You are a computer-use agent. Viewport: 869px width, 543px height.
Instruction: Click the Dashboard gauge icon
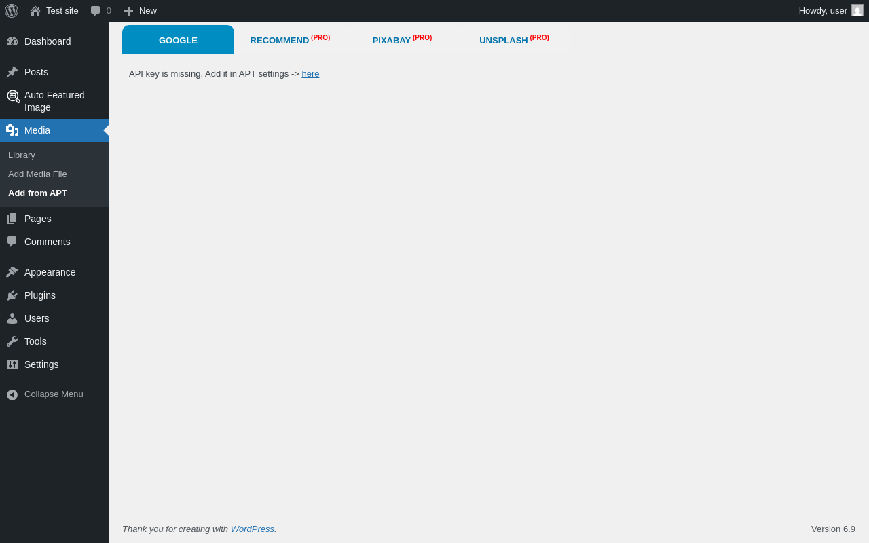click(12, 41)
